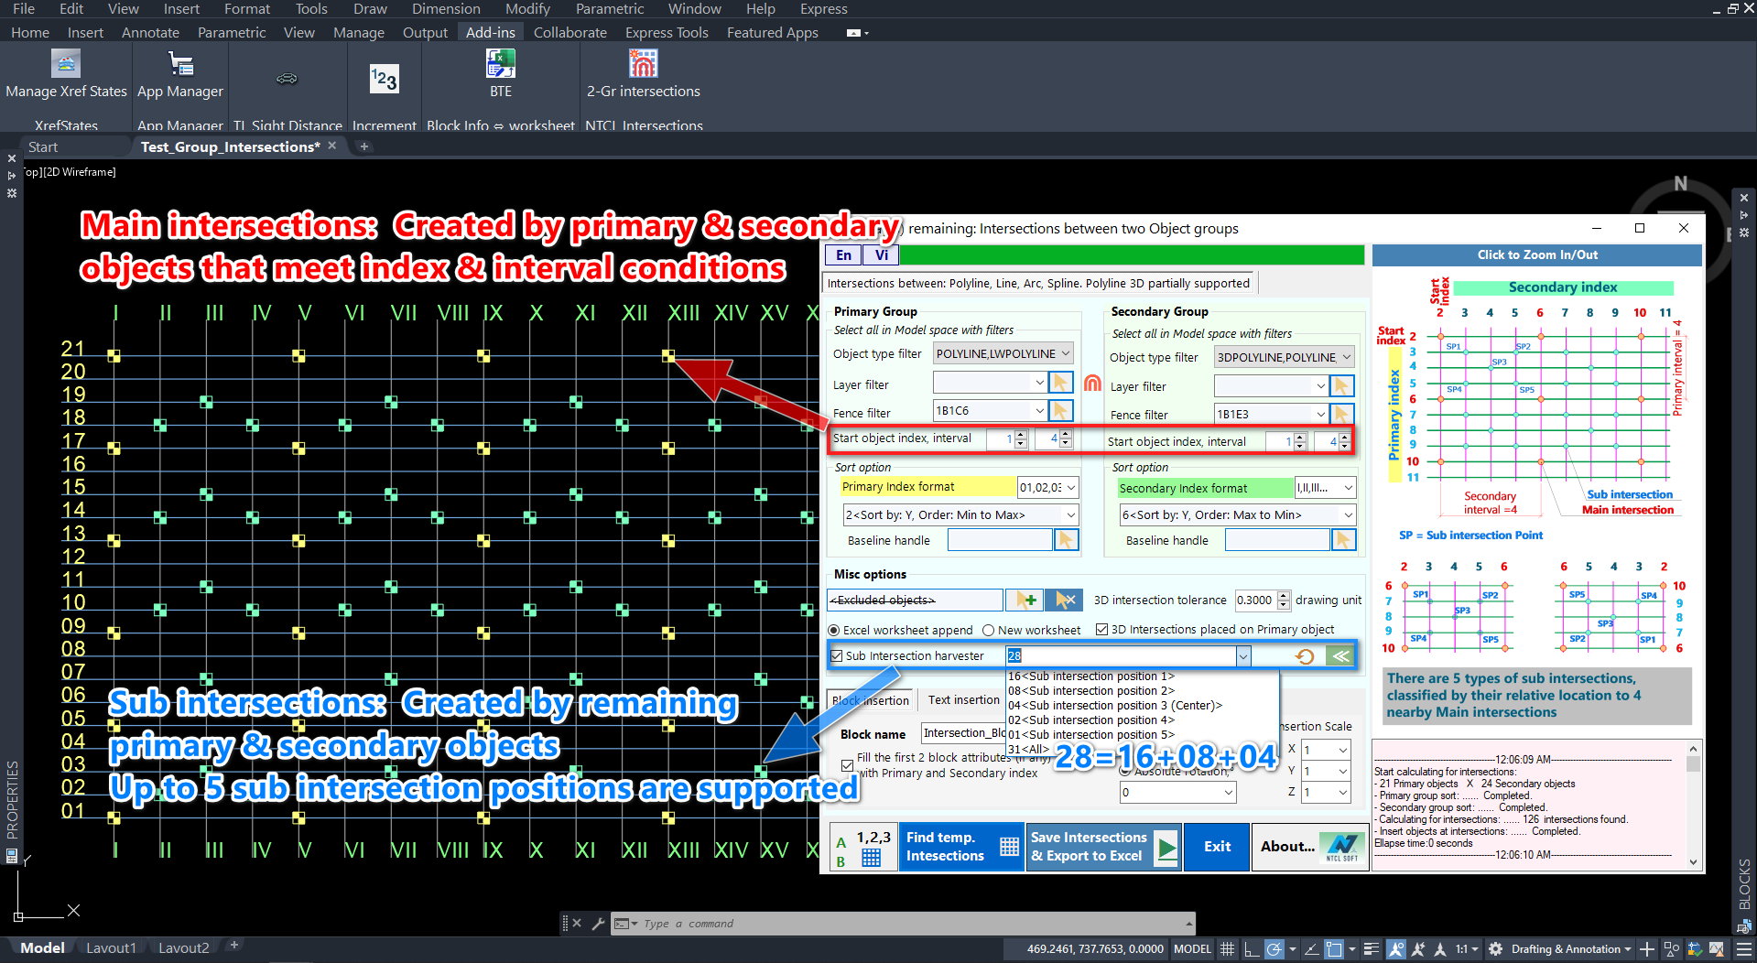This screenshot has width=1757, height=963.
Task: Pick Primary baseline handle object
Action: 1066,540
